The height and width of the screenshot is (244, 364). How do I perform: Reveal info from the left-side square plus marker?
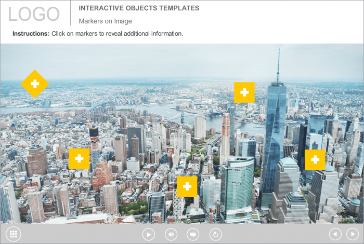coord(79,159)
